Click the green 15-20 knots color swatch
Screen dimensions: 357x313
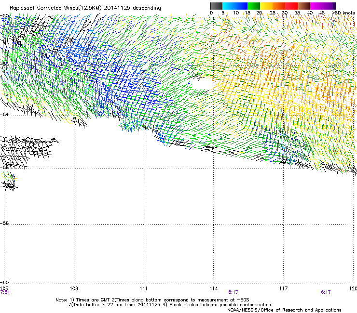(254, 6)
